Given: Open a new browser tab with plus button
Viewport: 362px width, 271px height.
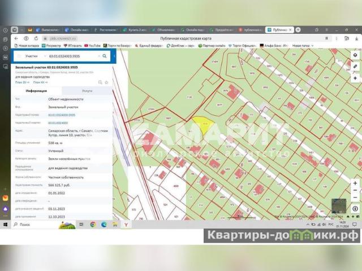Looking at the screenshot, I should 298,30.
